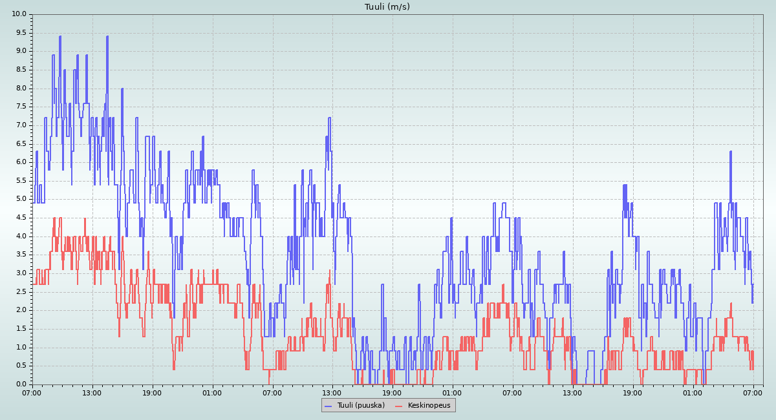Click the 0.0 label on y-axis

pos(21,384)
